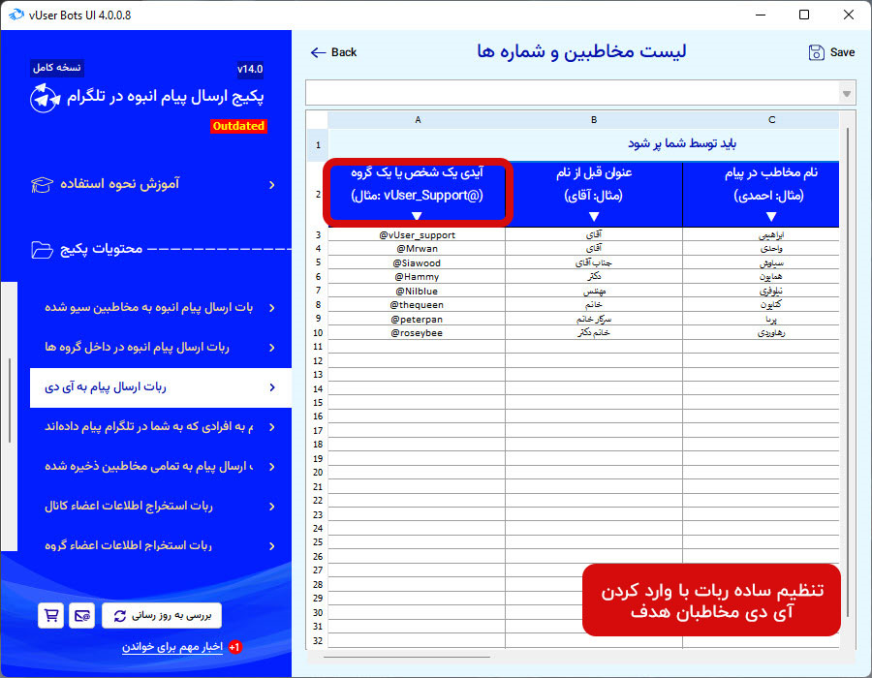Click خانم دکتر cell in row 10
Viewport: 872px width, 678px height.
(594, 333)
